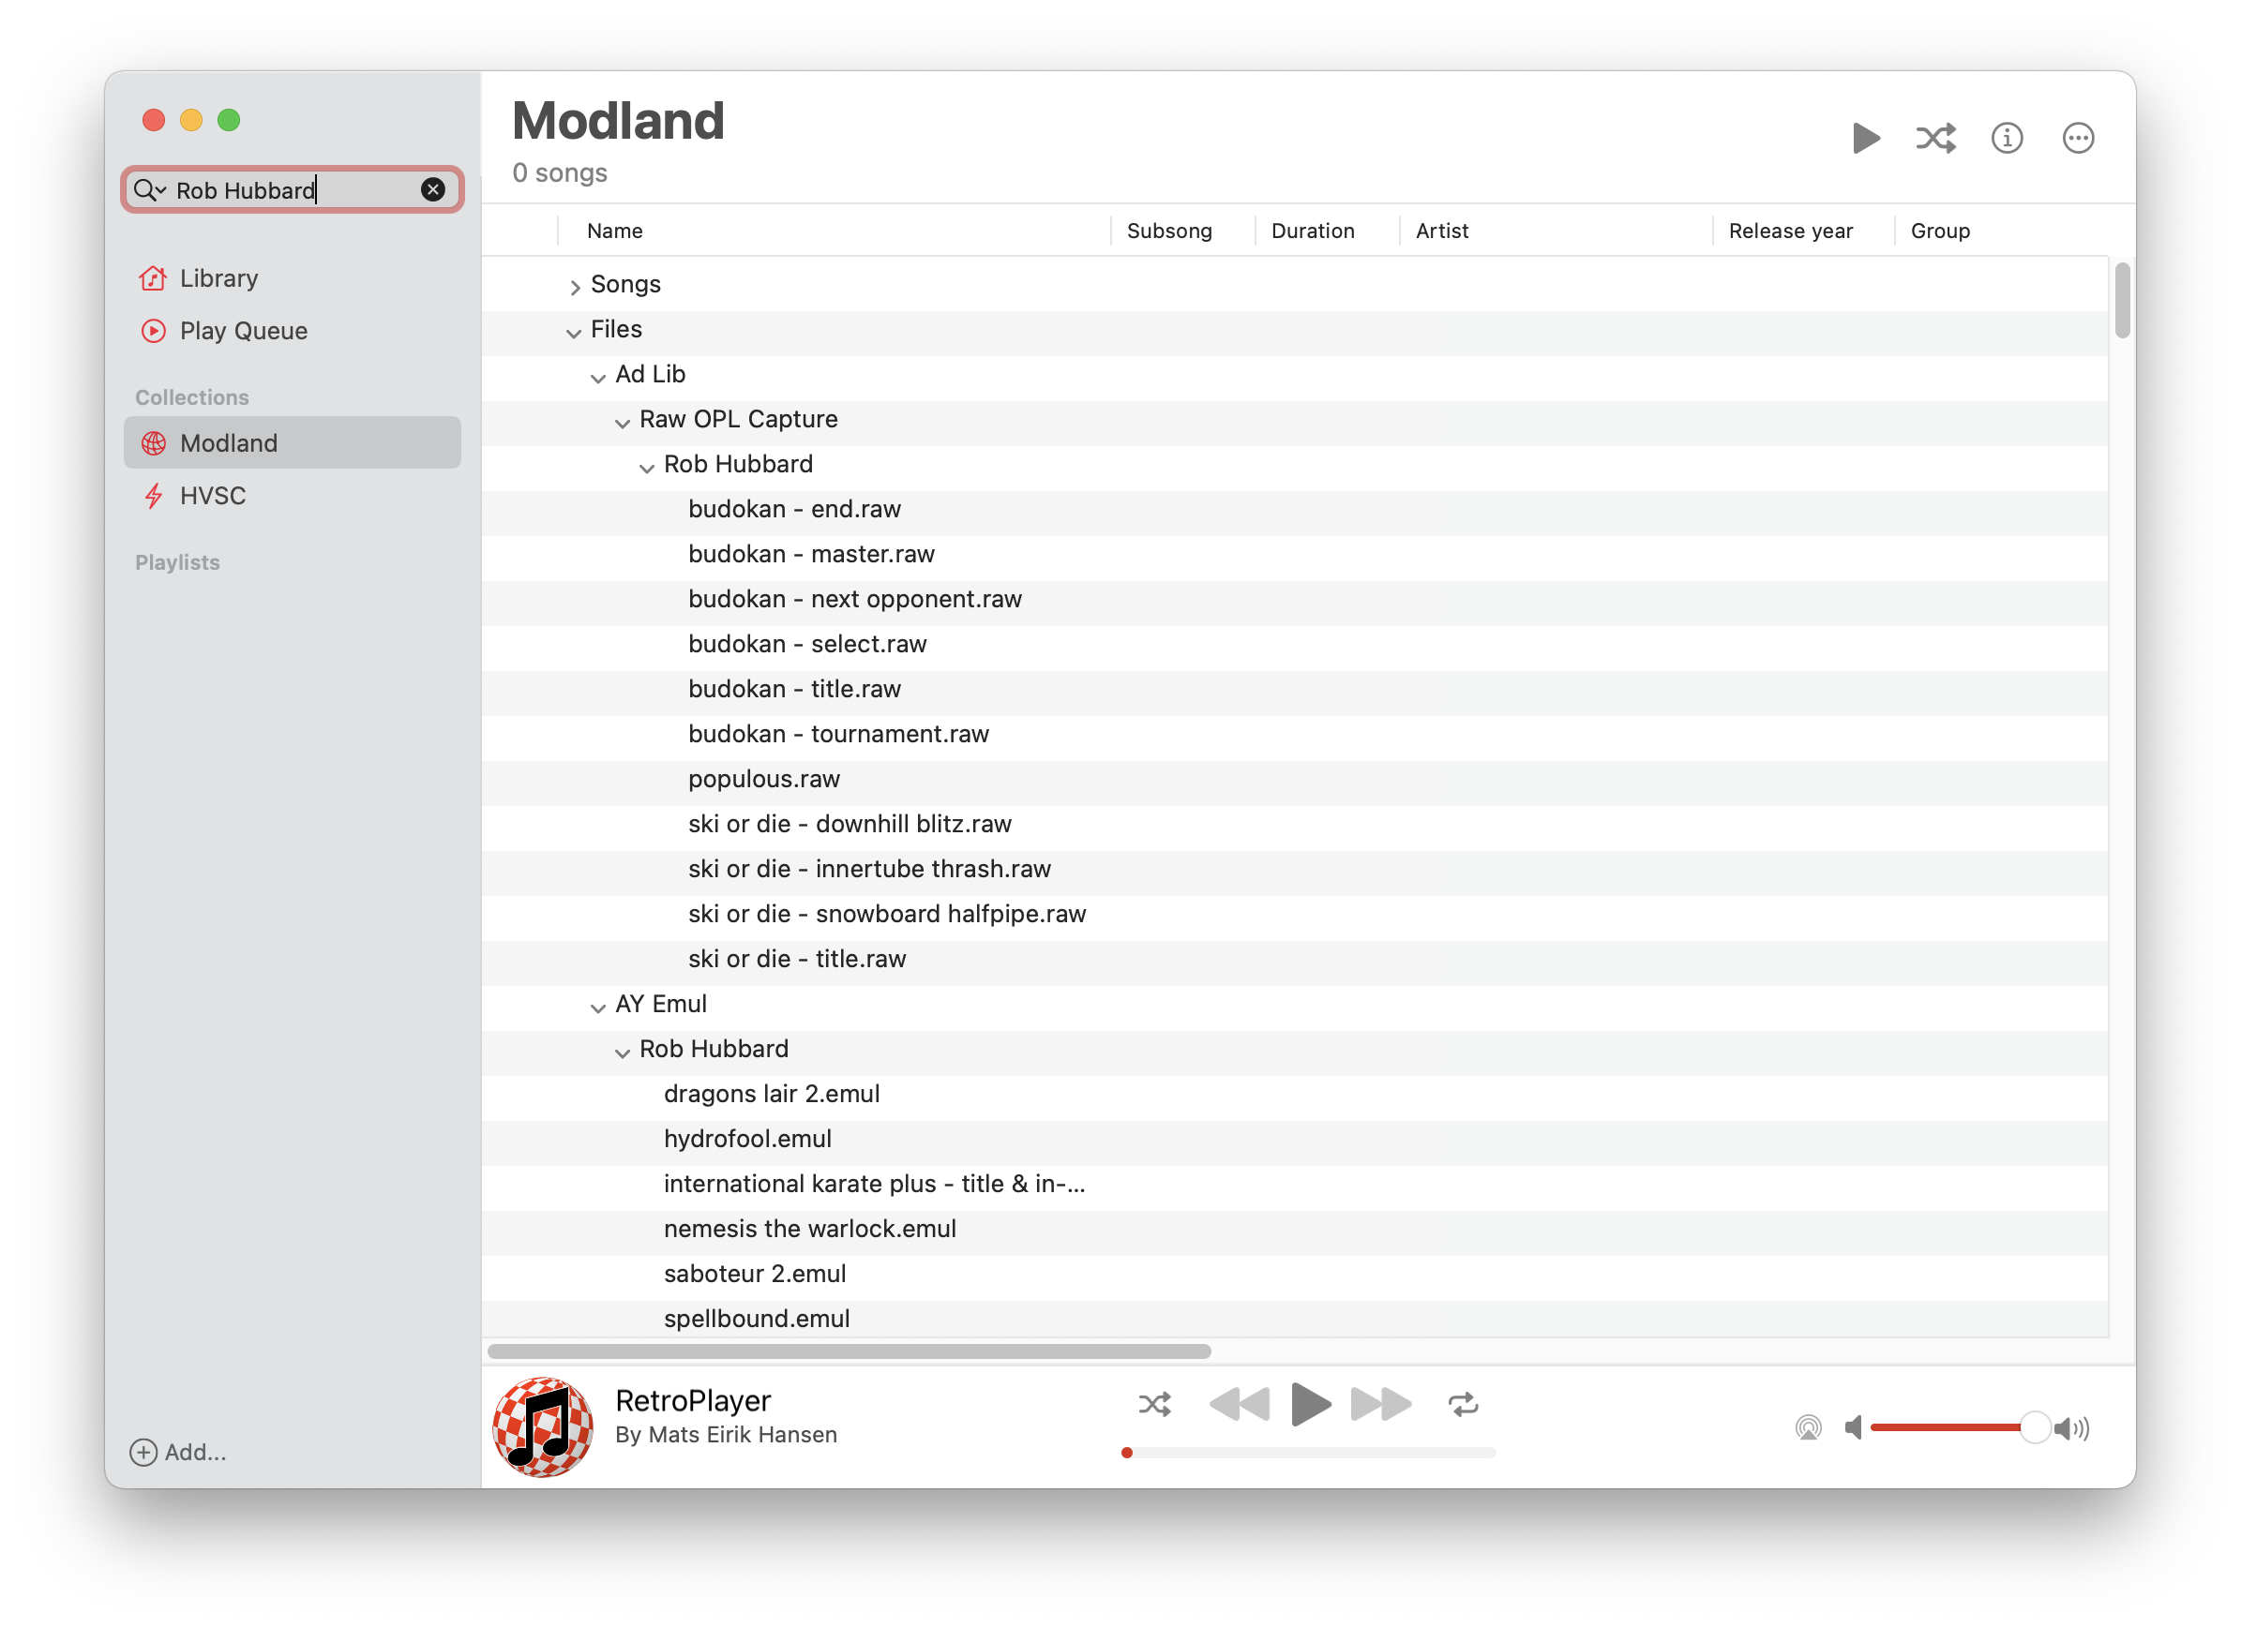Open the HVSC collection

pyautogui.click(x=213, y=496)
